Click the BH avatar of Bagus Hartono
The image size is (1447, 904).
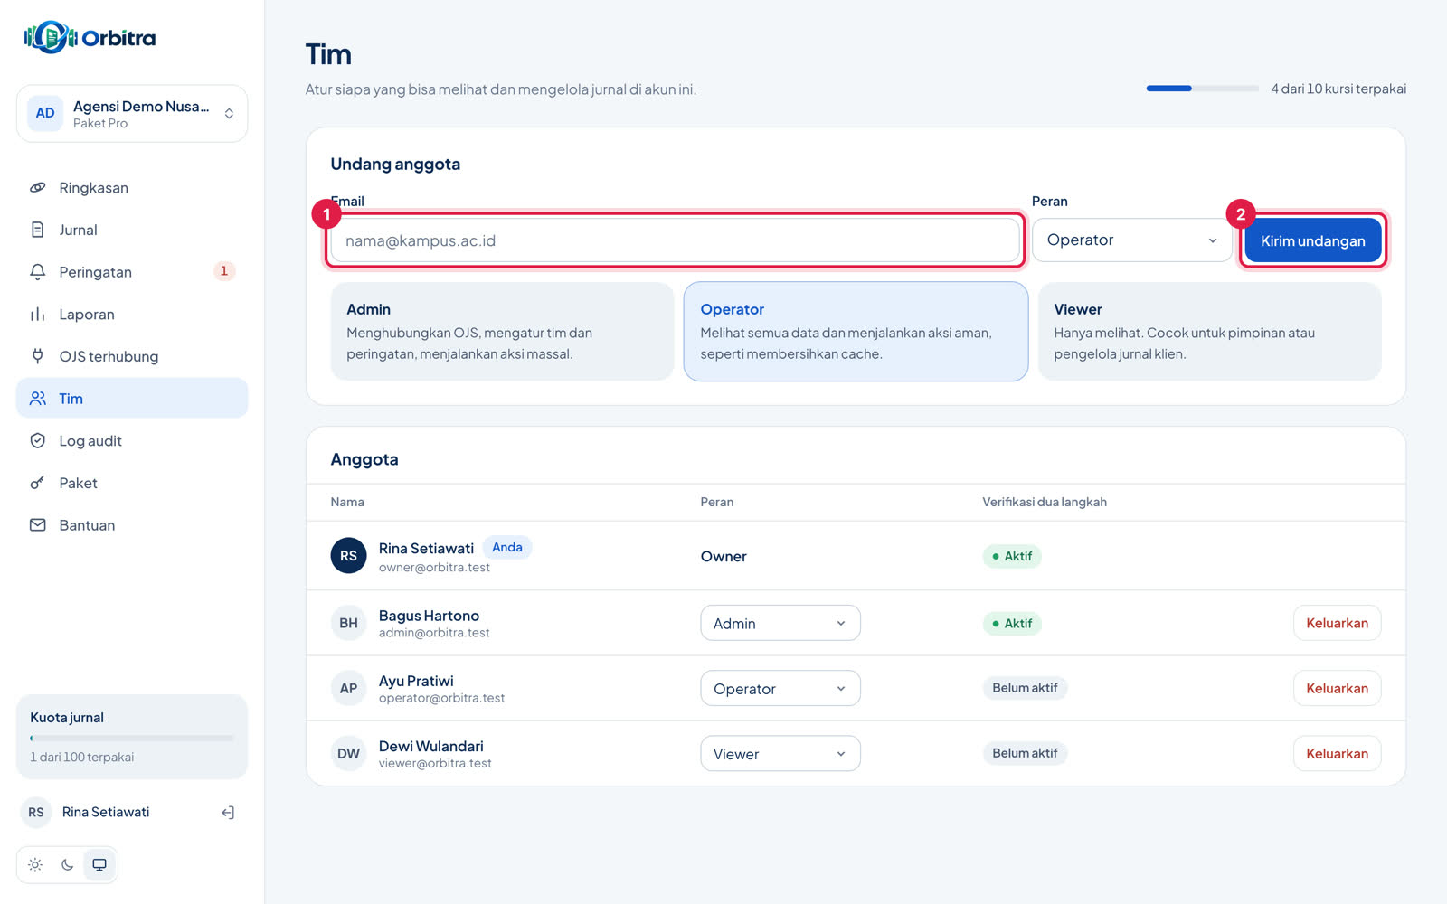pyautogui.click(x=348, y=623)
